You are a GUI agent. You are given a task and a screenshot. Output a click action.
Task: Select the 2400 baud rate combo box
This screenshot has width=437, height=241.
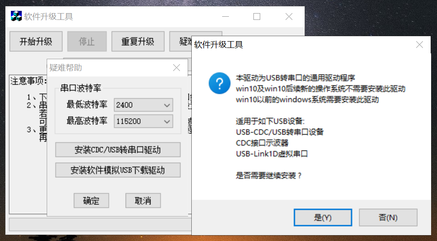(x=143, y=105)
